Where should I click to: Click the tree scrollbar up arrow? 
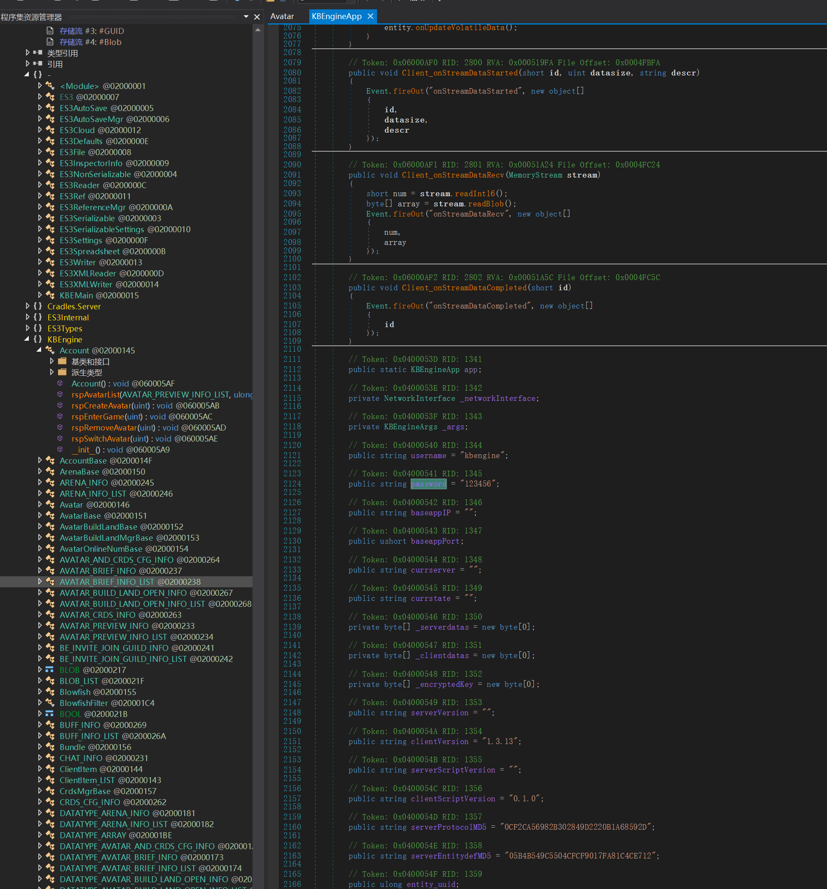click(x=258, y=30)
